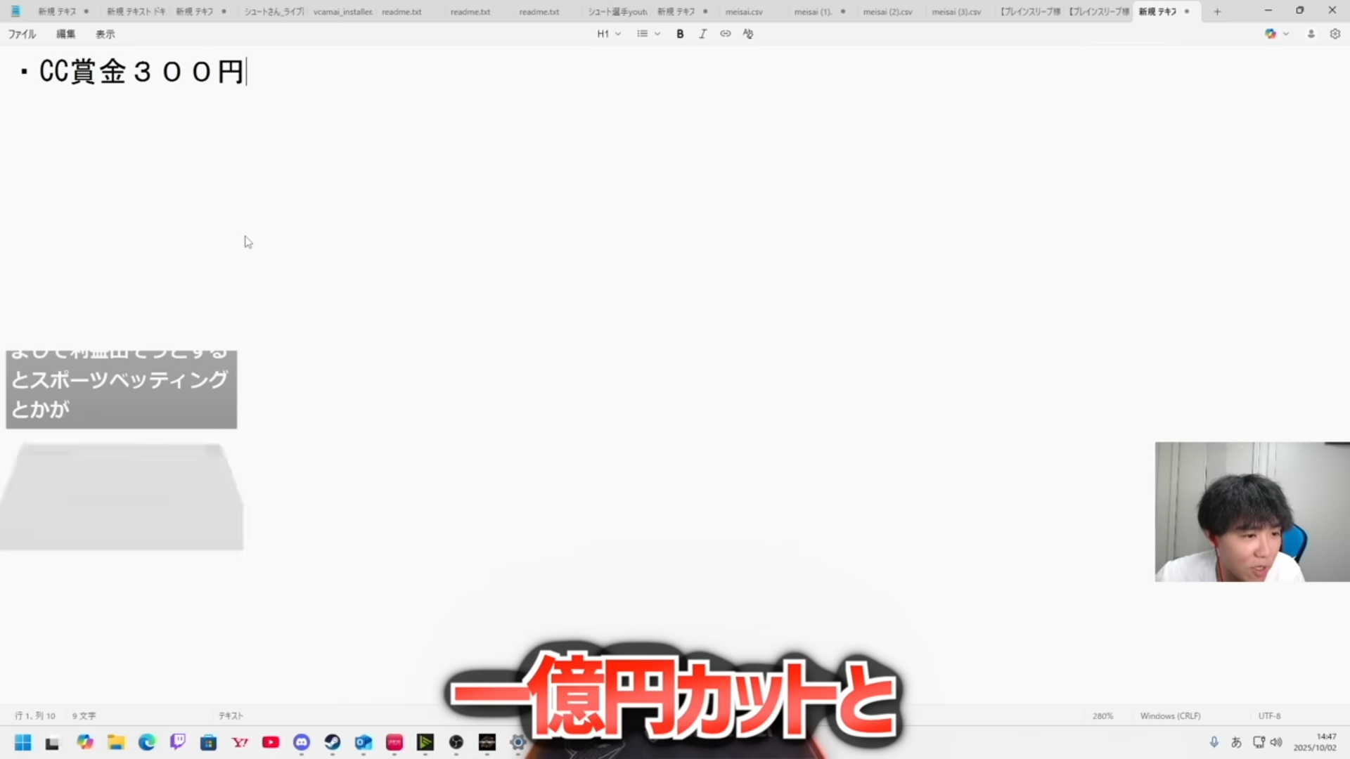Image resolution: width=1350 pixels, height=759 pixels.
Task: Toggle the IME あ input mode
Action: 1236,742
